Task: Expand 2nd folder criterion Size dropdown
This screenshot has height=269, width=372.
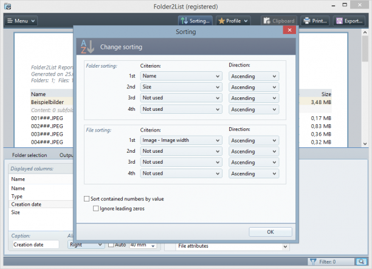Action: [x=181, y=87]
